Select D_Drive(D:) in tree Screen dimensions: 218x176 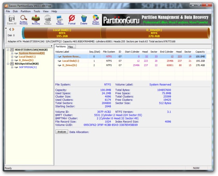point(26,60)
